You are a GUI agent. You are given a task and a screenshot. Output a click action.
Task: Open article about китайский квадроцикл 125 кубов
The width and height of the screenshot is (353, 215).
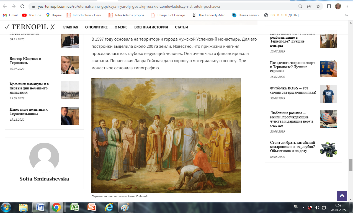[x=292, y=147]
